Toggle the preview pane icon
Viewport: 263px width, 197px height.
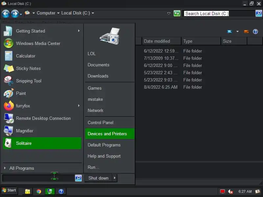pyautogui.click(x=246, y=32)
